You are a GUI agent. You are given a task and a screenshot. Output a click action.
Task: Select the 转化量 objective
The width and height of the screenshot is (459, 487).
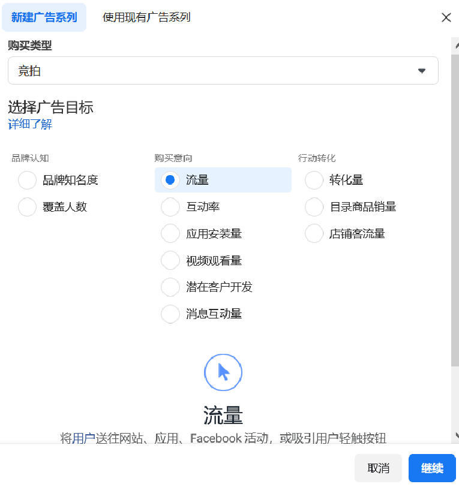(314, 180)
